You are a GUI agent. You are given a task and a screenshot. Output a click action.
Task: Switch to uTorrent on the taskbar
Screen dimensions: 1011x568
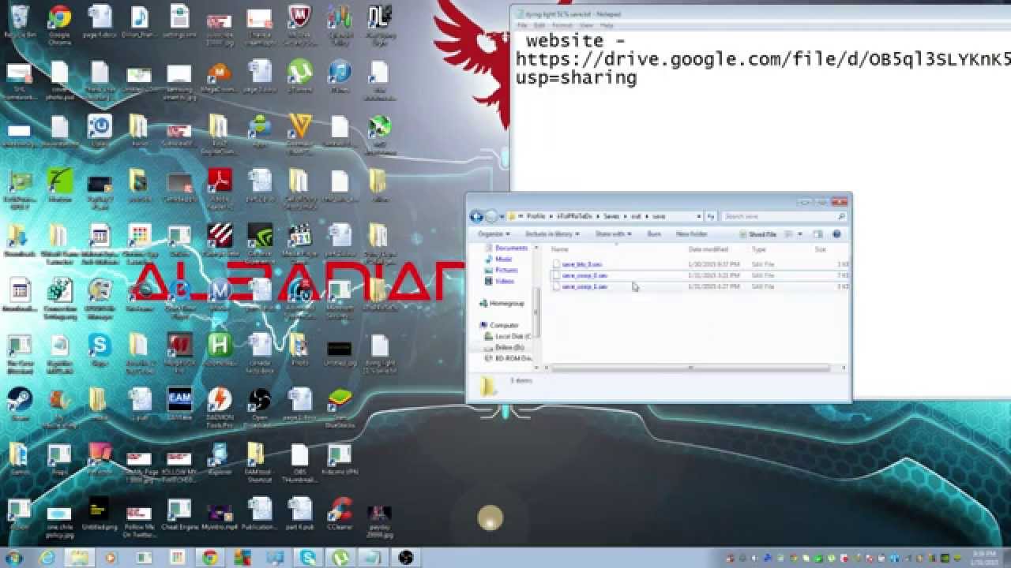point(340,558)
